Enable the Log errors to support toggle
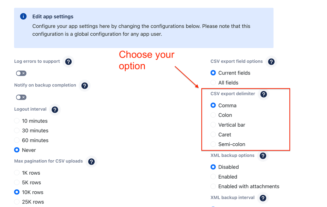Viewport: 327px width, 207px height. [x=21, y=73]
